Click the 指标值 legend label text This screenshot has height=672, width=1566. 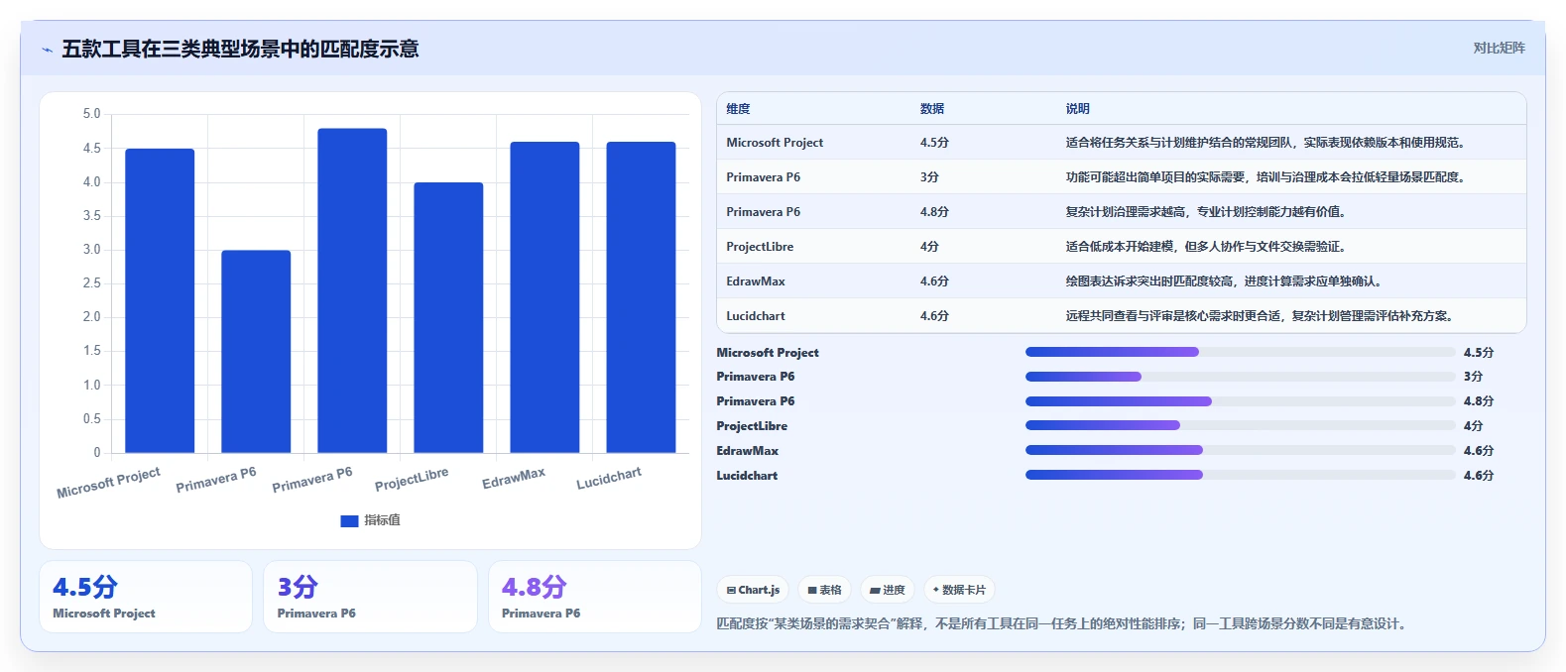[x=382, y=520]
